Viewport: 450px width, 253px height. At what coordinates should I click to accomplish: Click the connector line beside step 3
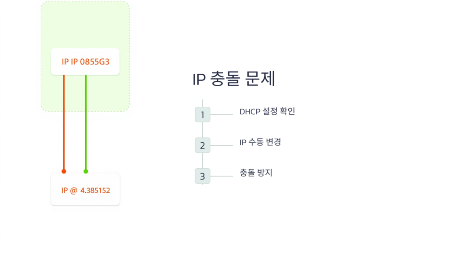point(221,176)
